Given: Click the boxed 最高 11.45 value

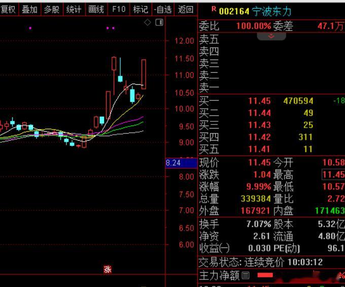Looking at the screenshot, I should pos(333,175).
